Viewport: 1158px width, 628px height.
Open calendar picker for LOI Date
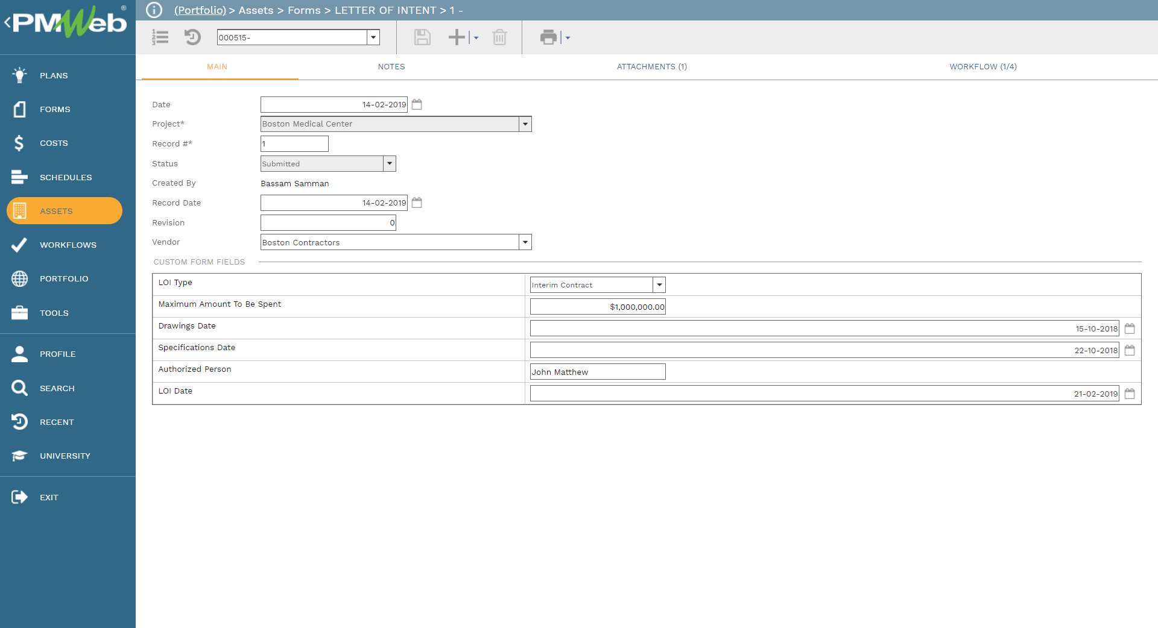1130,394
